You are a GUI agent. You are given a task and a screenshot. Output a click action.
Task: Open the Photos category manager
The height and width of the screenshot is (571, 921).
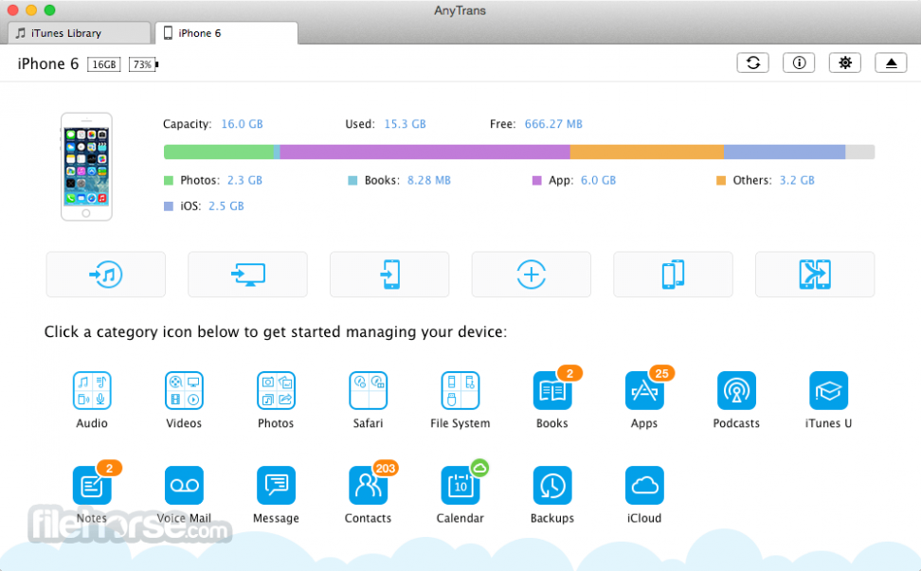pyautogui.click(x=276, y=390)
